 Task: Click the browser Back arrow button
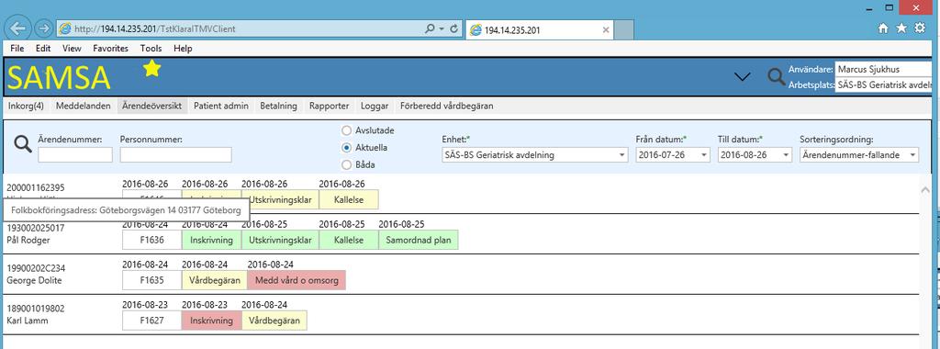[x=18, y=28]
